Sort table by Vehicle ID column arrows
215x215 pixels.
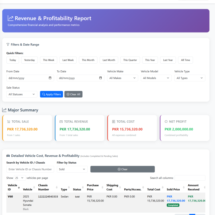click(19, 187)
